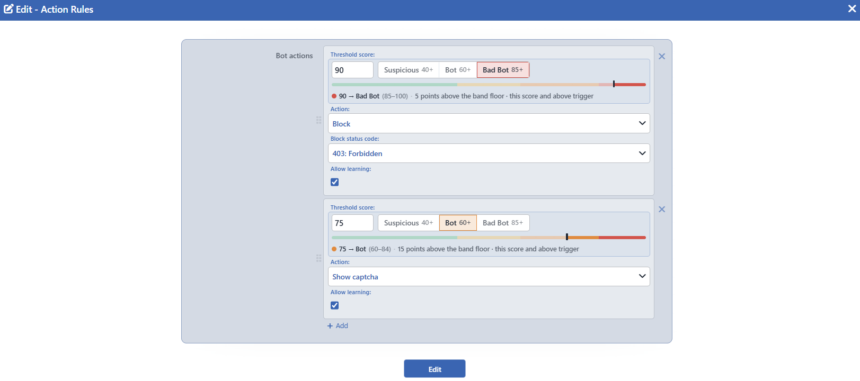Screen dimensions: 860x381
Task: Click the threshold score field showing 75
Action: [352, 223]
